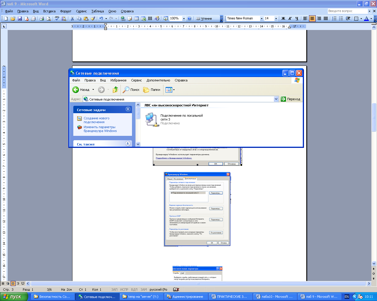Activate the Format Painter brush icon

pos(93,19)
